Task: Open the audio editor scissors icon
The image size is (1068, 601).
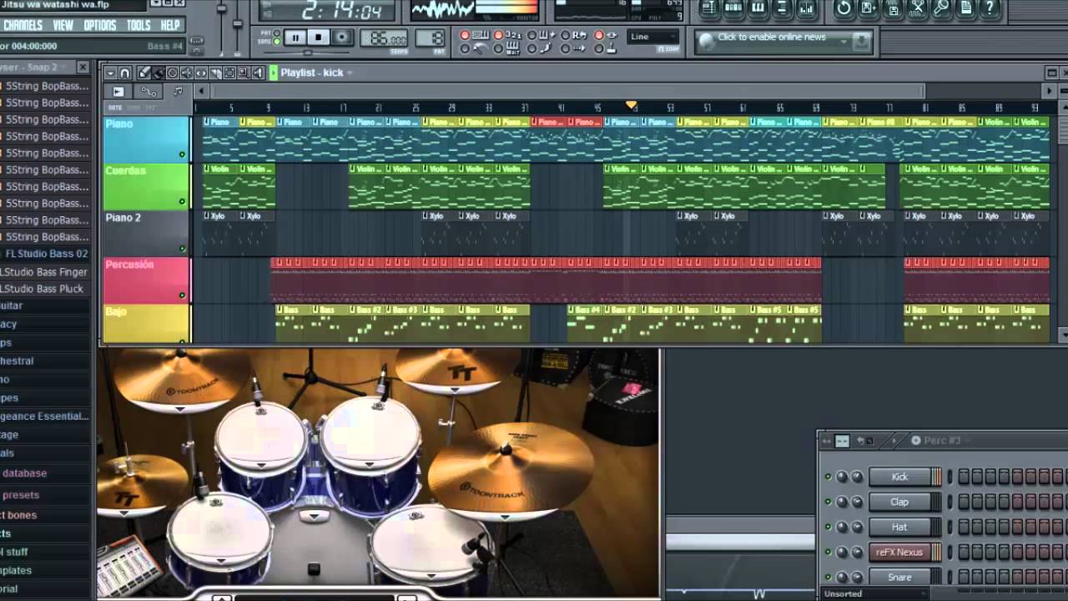Action: [x=918, y=8]
